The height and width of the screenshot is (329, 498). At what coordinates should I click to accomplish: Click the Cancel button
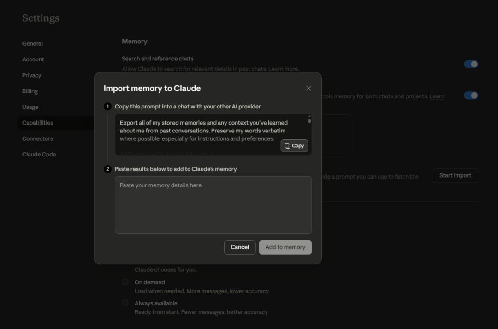(240, 247)
